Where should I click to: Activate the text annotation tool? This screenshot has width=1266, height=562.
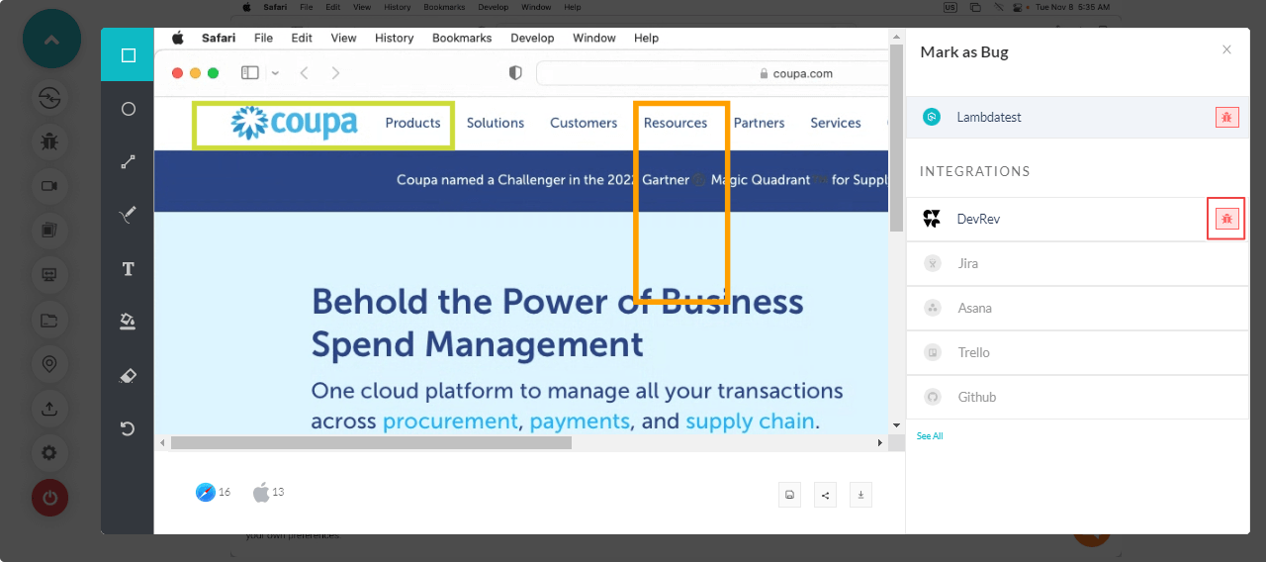(x=128, y=269)
